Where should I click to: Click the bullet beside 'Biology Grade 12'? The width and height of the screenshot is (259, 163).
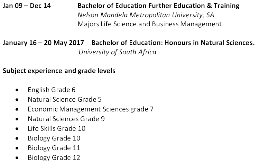click(17, 158)
